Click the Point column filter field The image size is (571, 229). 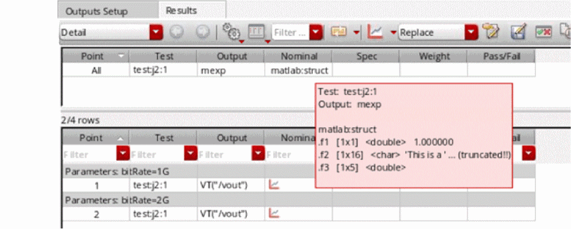click(90, 155)
